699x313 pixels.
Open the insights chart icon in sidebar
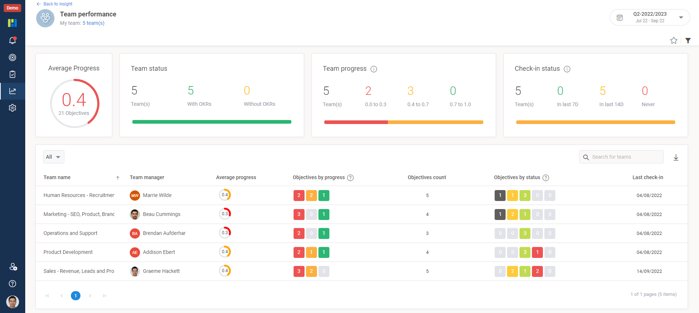(12, 91)
